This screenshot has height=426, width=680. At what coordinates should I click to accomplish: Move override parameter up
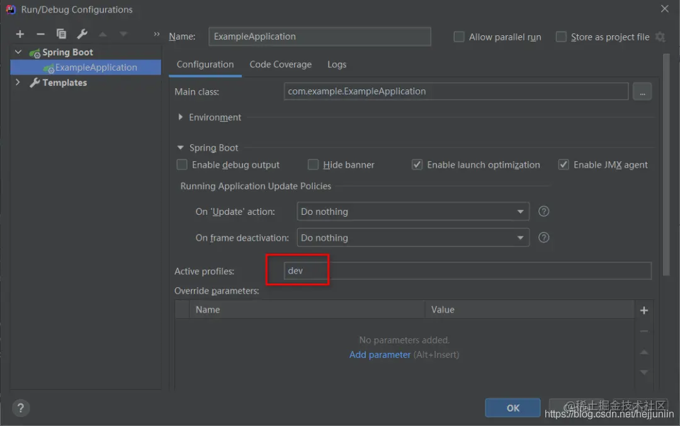tap(644, 352)
